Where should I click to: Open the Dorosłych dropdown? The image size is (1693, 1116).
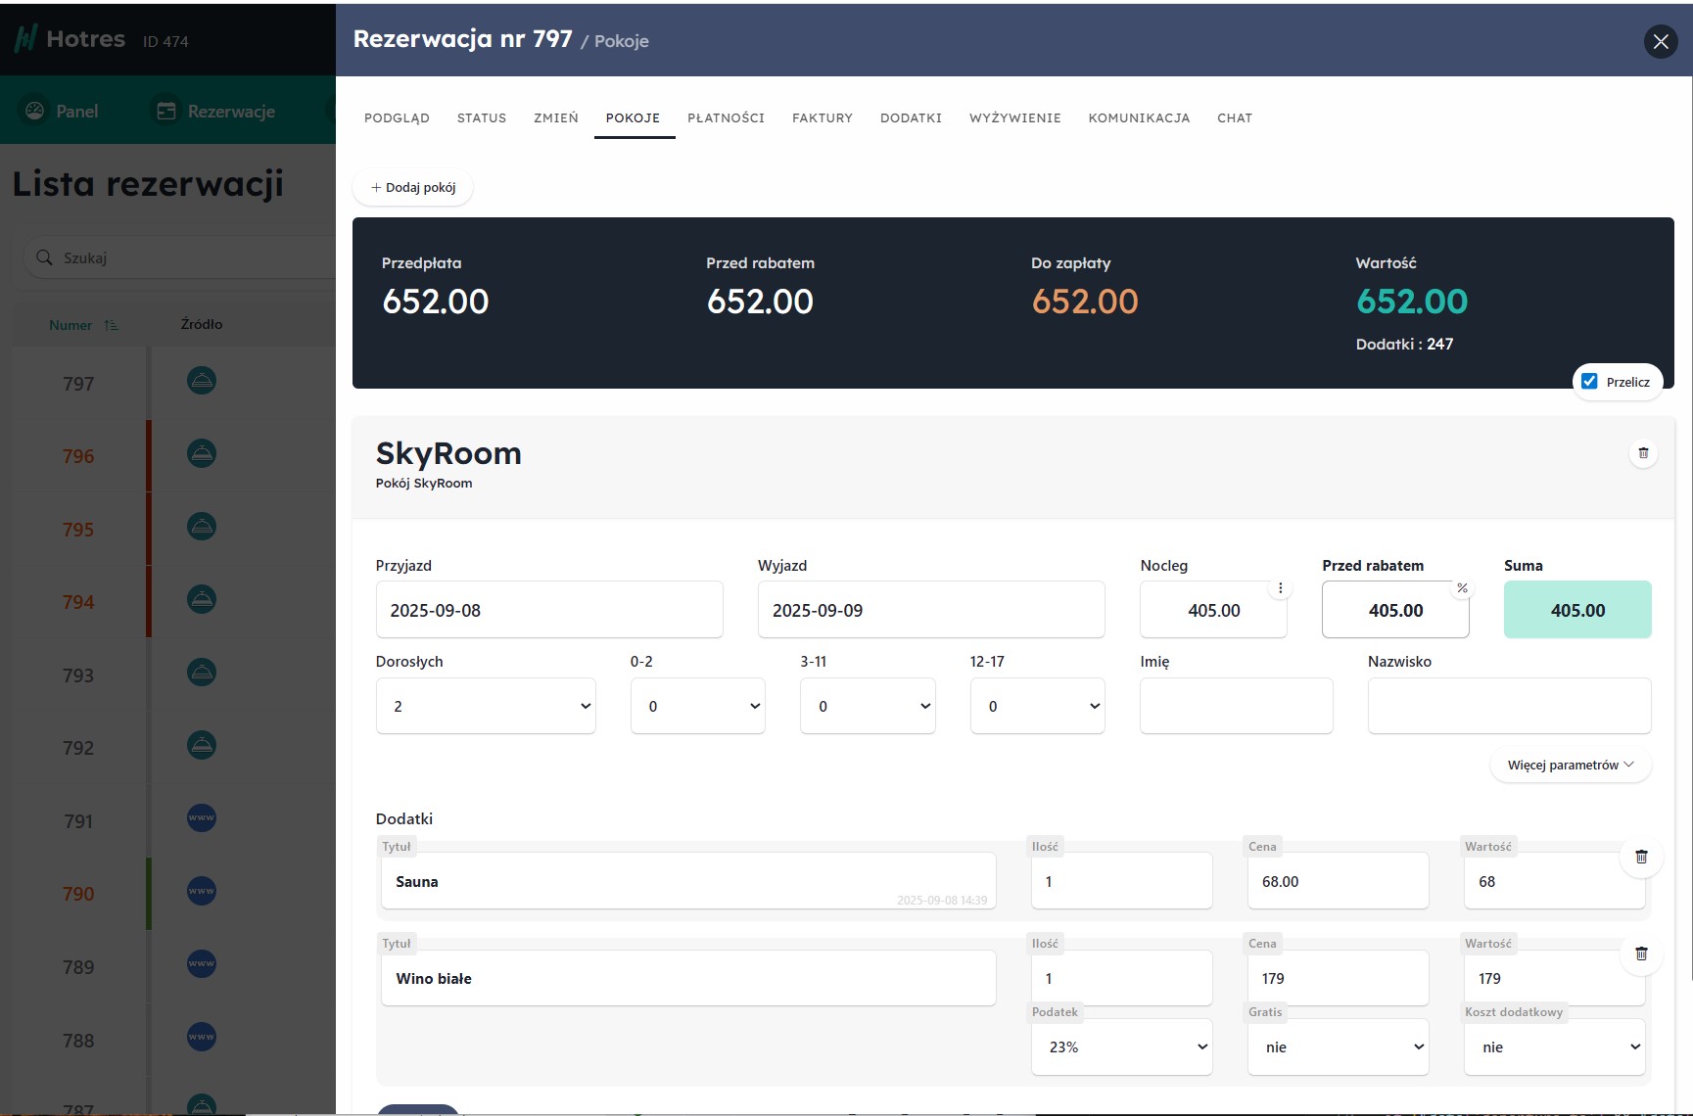click(486, 706)
